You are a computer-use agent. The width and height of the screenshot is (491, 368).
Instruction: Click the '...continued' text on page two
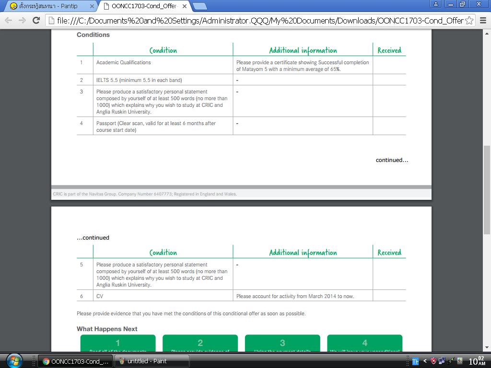tap(93, 238)
